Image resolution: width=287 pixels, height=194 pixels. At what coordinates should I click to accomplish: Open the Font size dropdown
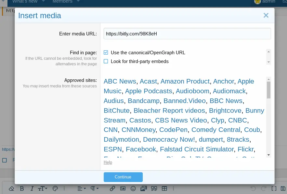pyautogui.click(x=43, y=188)
